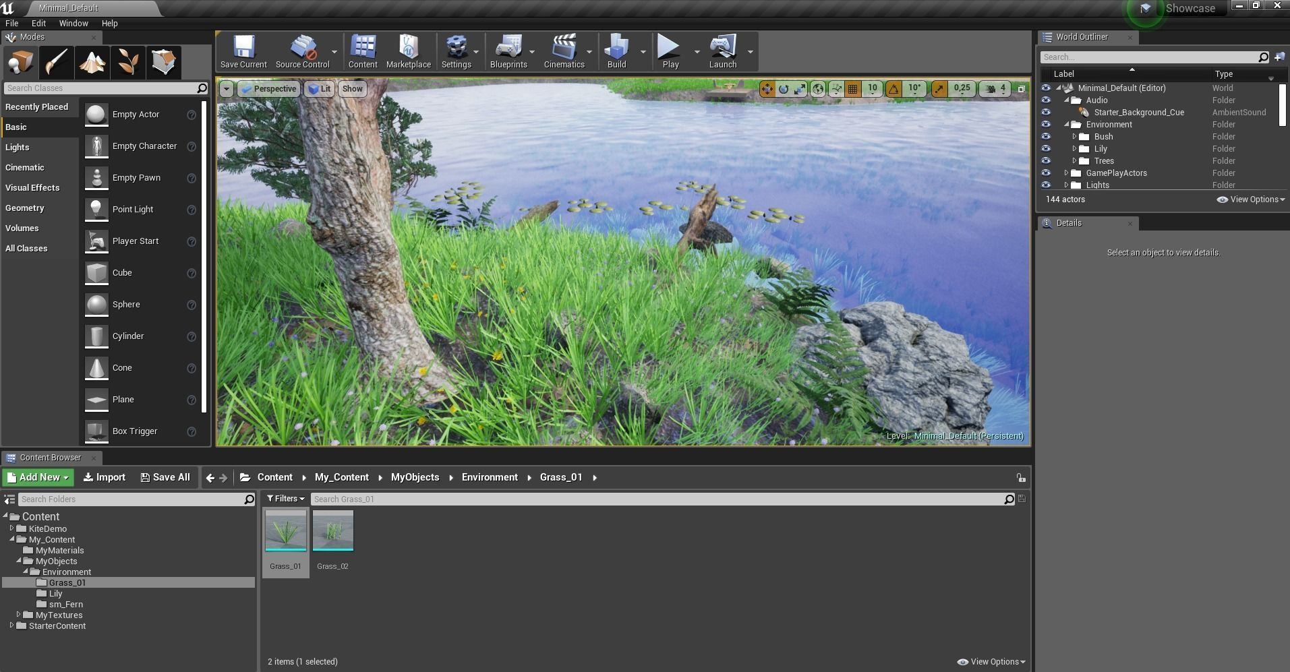Toggle grid snapping in viewport
The image size is (1290, 672).
point(853,89)
